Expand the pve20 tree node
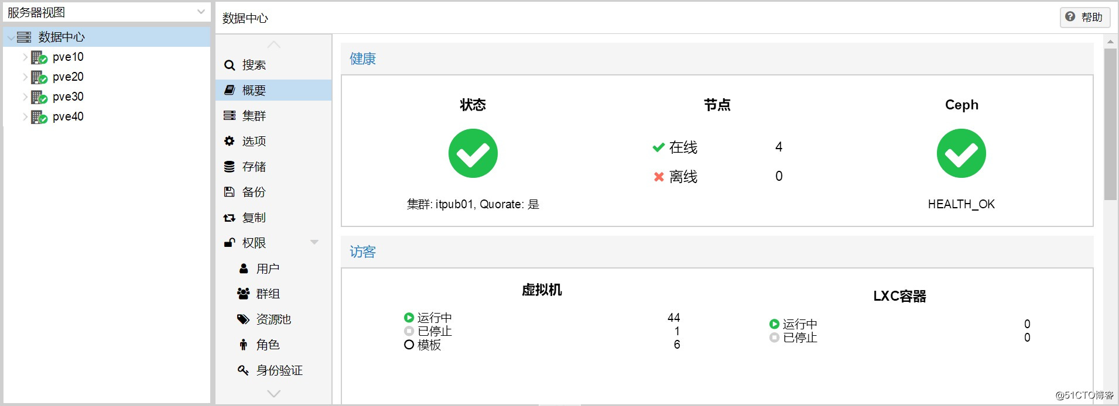Screen dimensions: 1119x406 click(25, 77)
